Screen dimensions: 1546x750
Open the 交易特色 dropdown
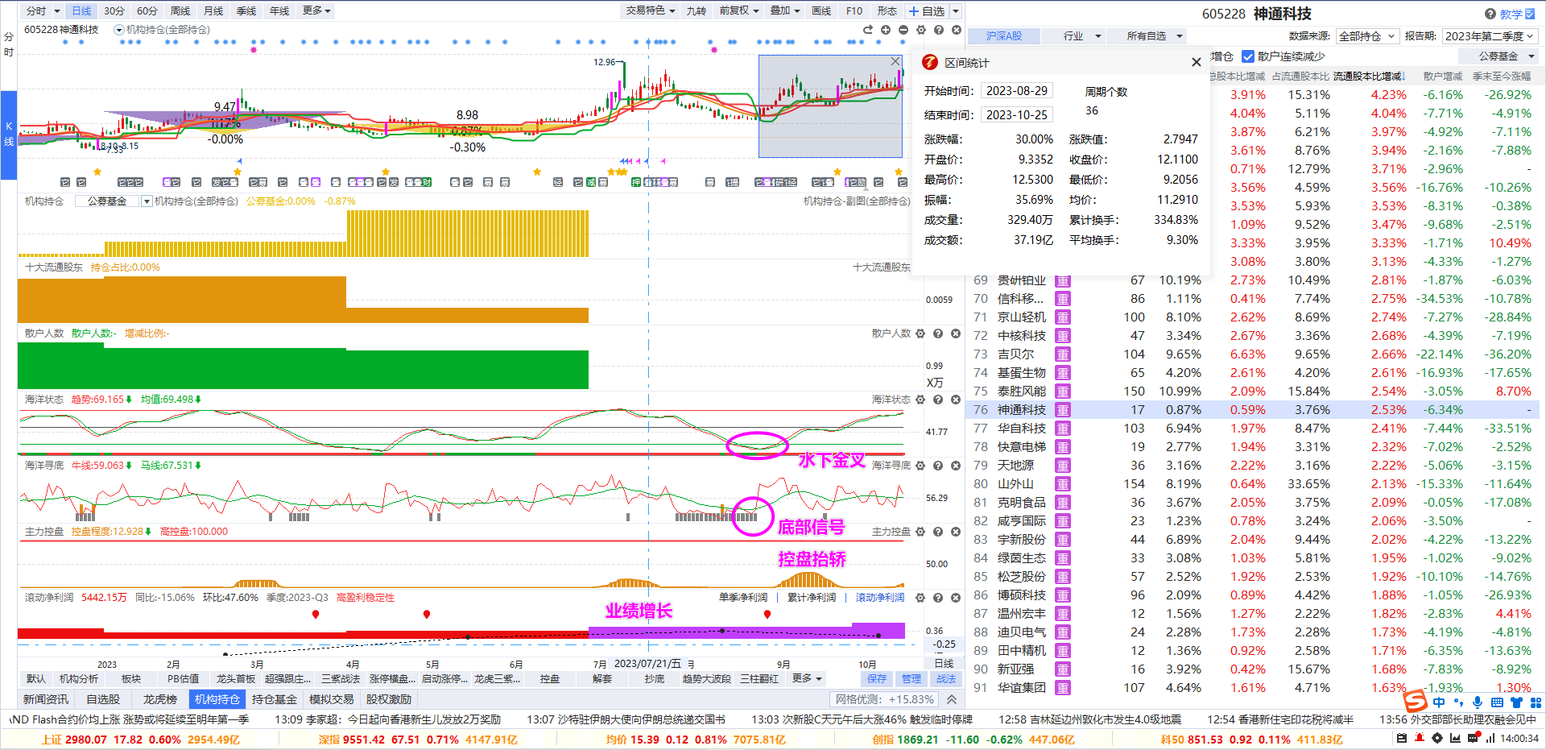click(x=651, y=10)
